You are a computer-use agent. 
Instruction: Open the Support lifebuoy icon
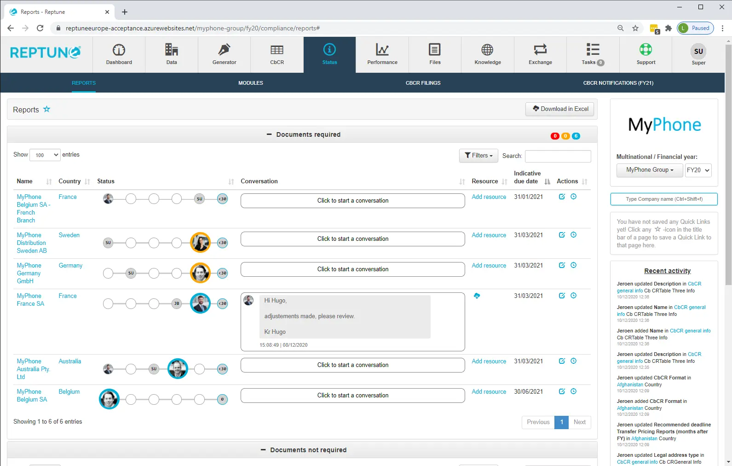tap(646, 49)
